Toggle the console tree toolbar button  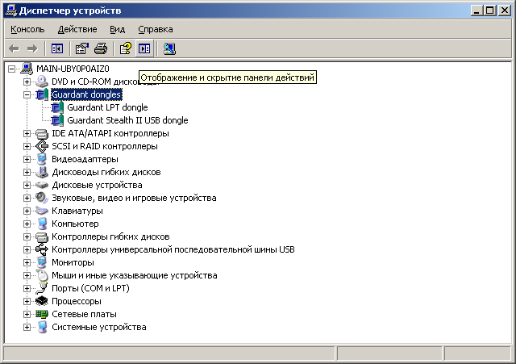point(57,49)
